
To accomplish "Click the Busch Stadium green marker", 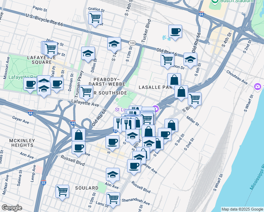I will point(215,2).
